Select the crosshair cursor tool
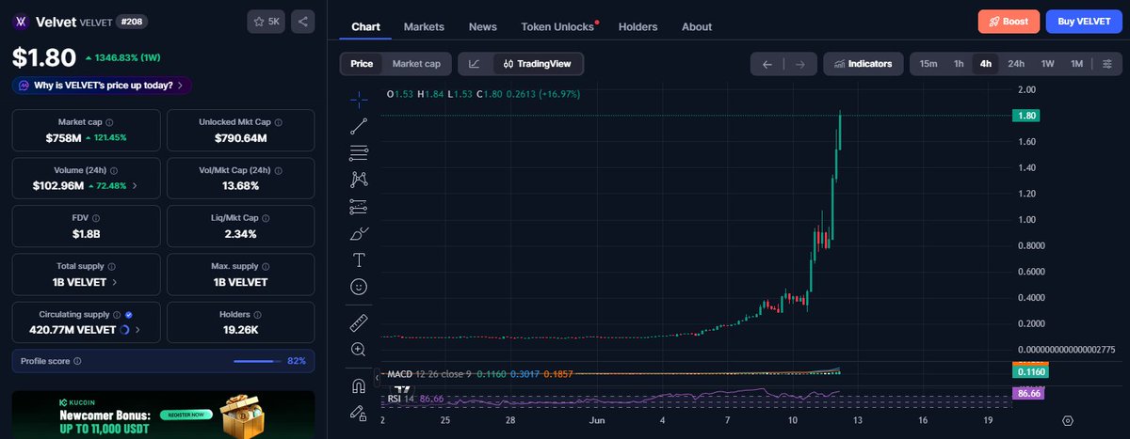 pos(359,98)
